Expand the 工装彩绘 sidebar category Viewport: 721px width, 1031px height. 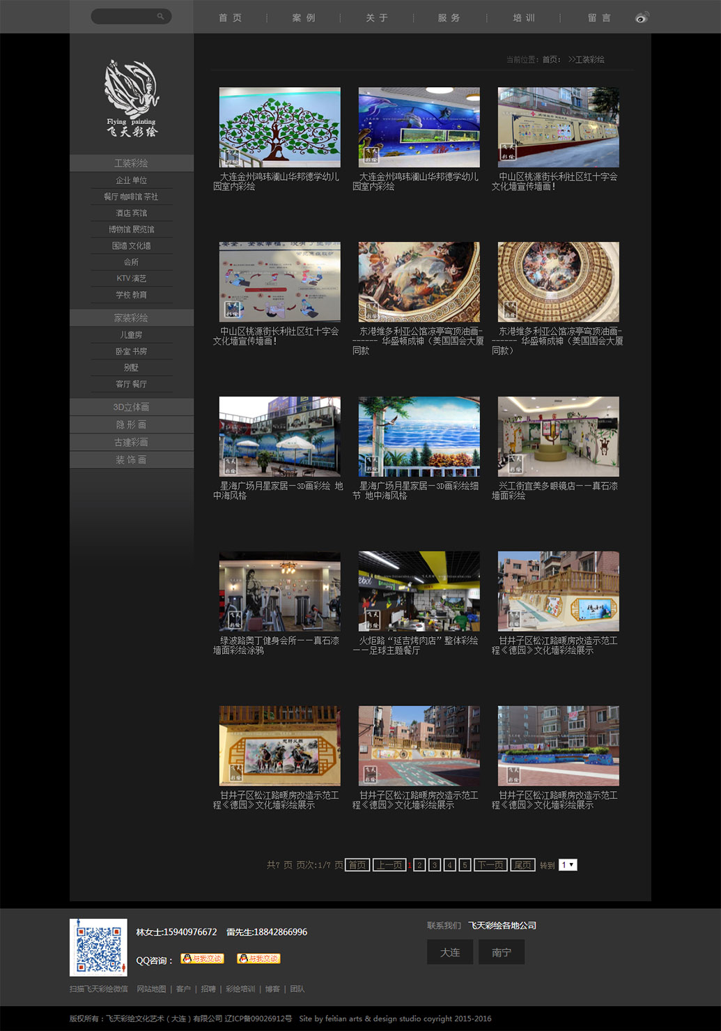click(x=131, y=163)
